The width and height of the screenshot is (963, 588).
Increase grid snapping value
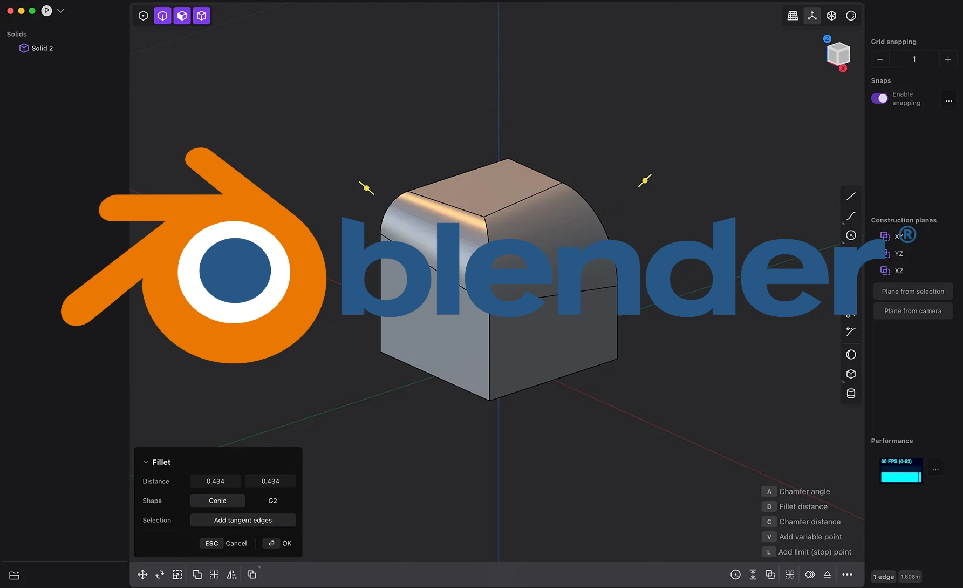point(948,59)
